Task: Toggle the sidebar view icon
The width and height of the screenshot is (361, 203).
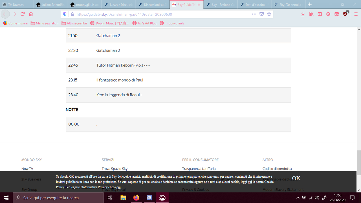Action: 320,14
